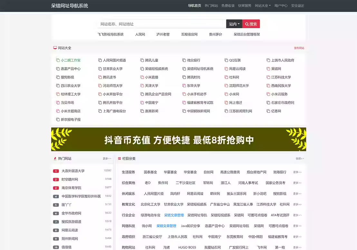
Task: Click the icon before 上饶市人民政府
Action: point(268,60)
